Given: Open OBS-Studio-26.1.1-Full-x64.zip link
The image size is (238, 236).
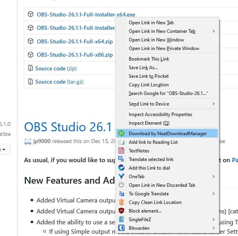Looking at the screenshot, I should click(75, 41).
